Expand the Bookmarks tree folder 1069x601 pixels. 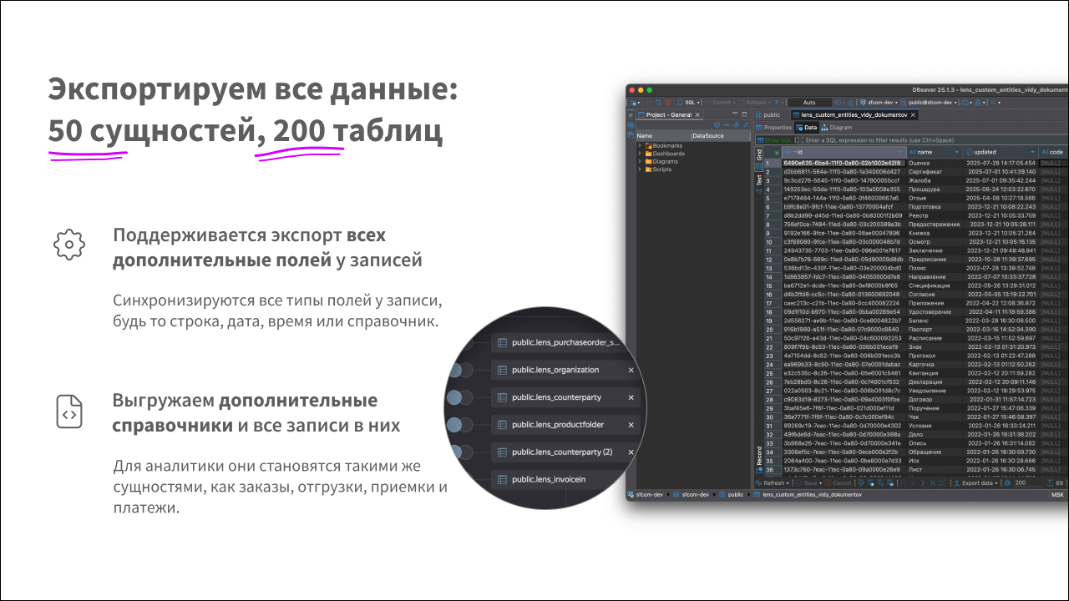click(640, 145)
